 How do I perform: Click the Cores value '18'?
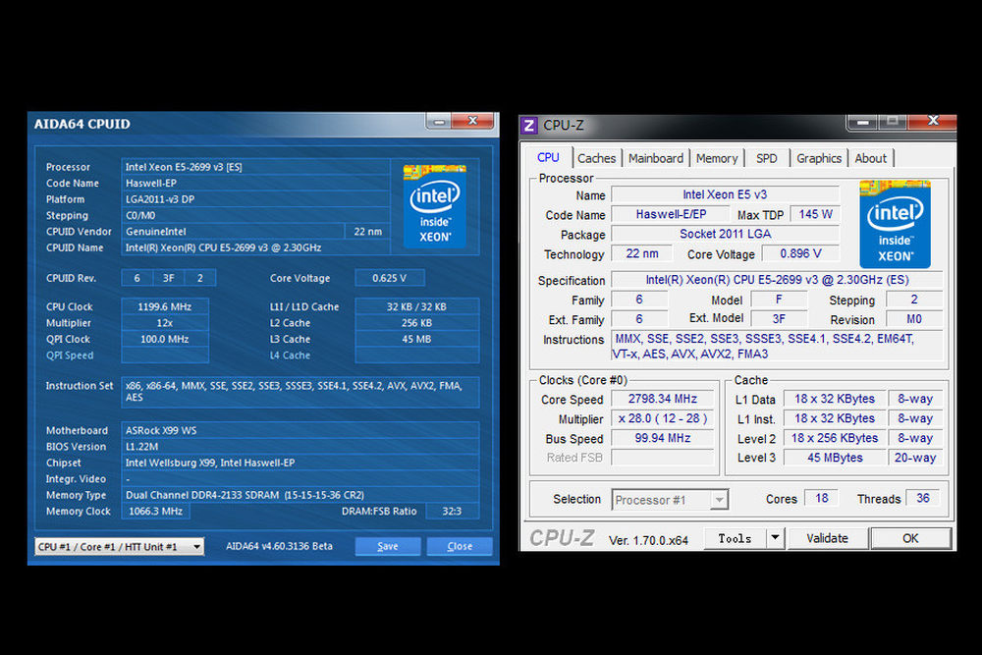[x=822, y=499]
